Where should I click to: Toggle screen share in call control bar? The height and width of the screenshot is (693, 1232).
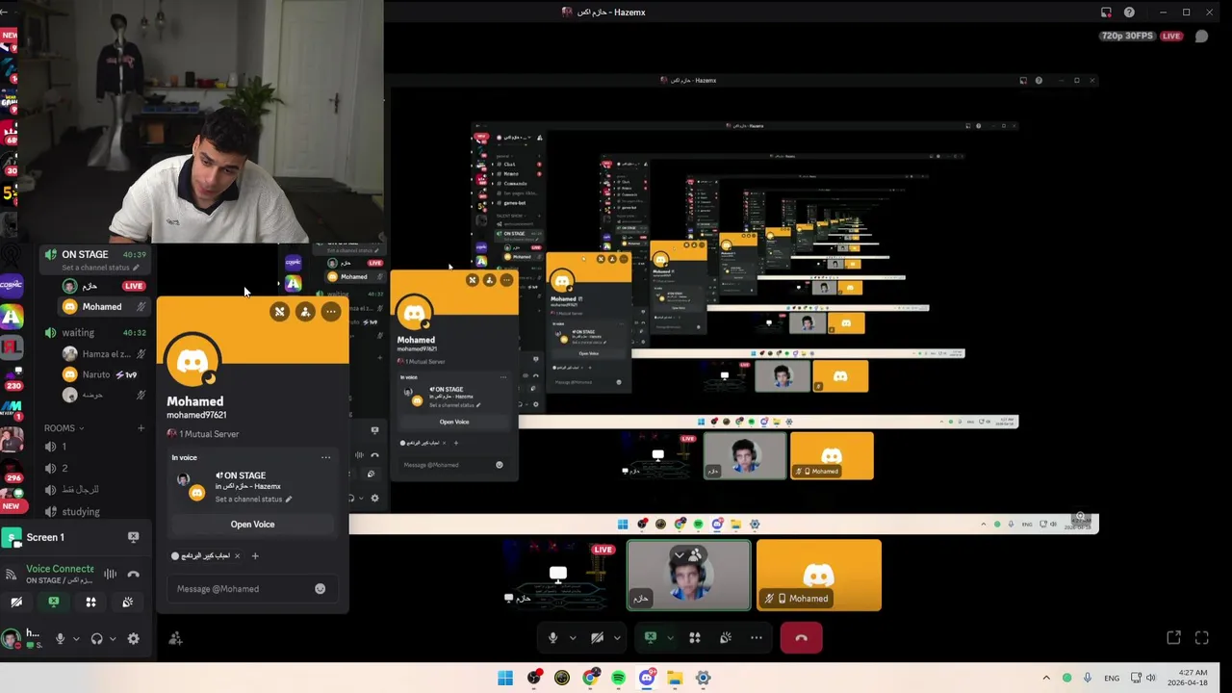pyautogui.click(x=650, y=637)
